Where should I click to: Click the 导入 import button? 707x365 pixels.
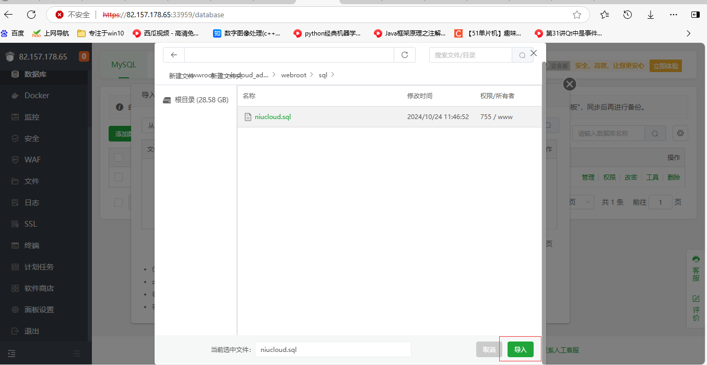pos(520,349)
